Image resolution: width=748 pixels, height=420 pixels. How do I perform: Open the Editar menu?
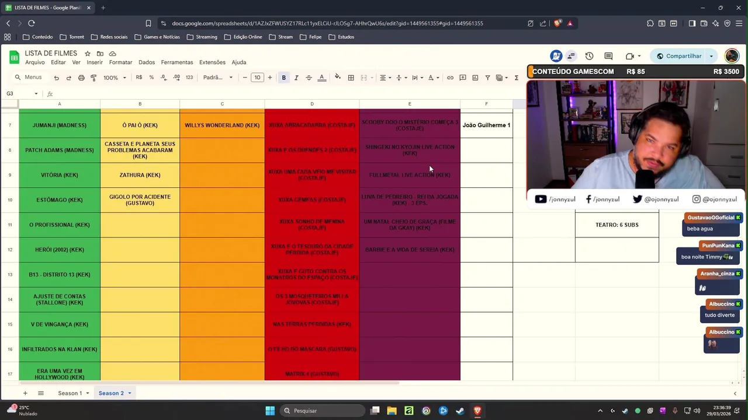(58, 62)
